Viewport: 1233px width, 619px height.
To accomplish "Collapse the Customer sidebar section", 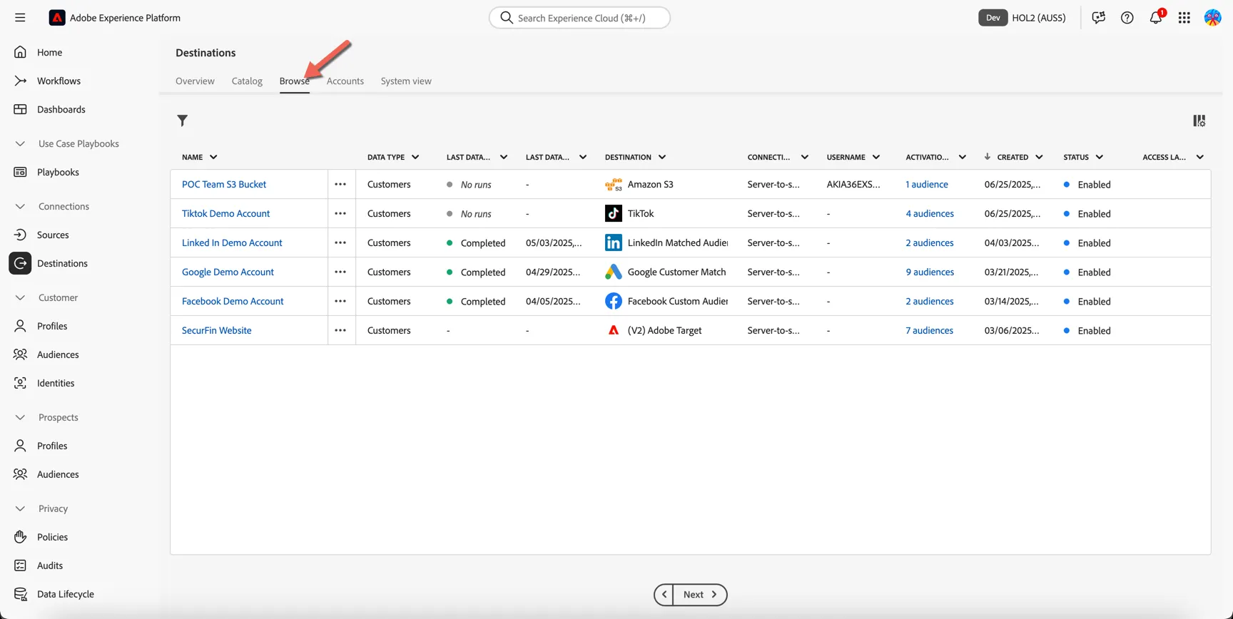I will pos(20,297).
